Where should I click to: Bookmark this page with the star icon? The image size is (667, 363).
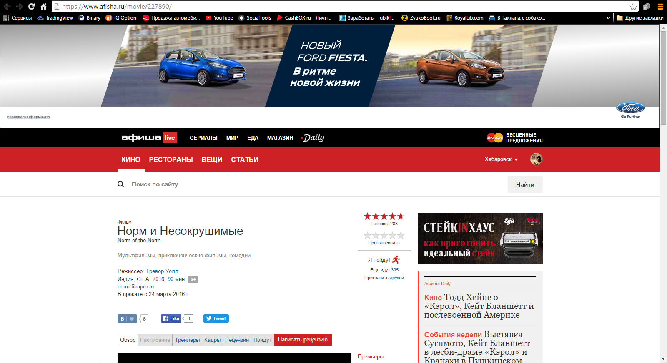[x=634, y=7]
